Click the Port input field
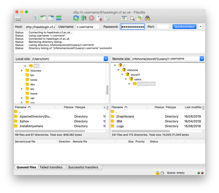 tap(163, 27)
